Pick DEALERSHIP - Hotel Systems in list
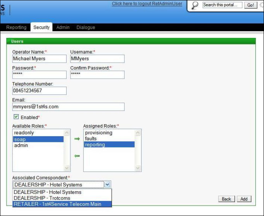 pyautogui.click(x=48, y=192)
